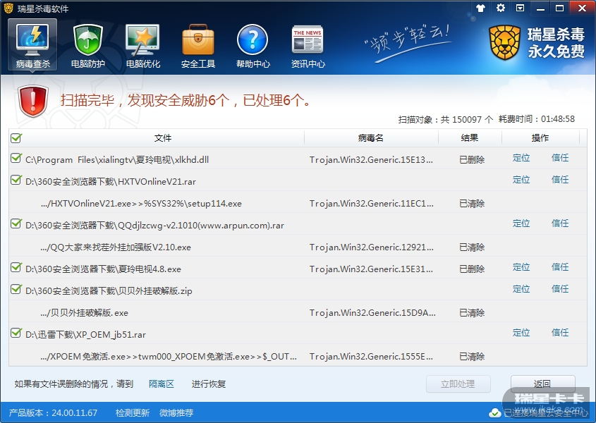This screenshot has width=596, height=423.
Task: Click virus name Trojan.Win32.Generic.11EC1...
Action: [x=371, y=203]
